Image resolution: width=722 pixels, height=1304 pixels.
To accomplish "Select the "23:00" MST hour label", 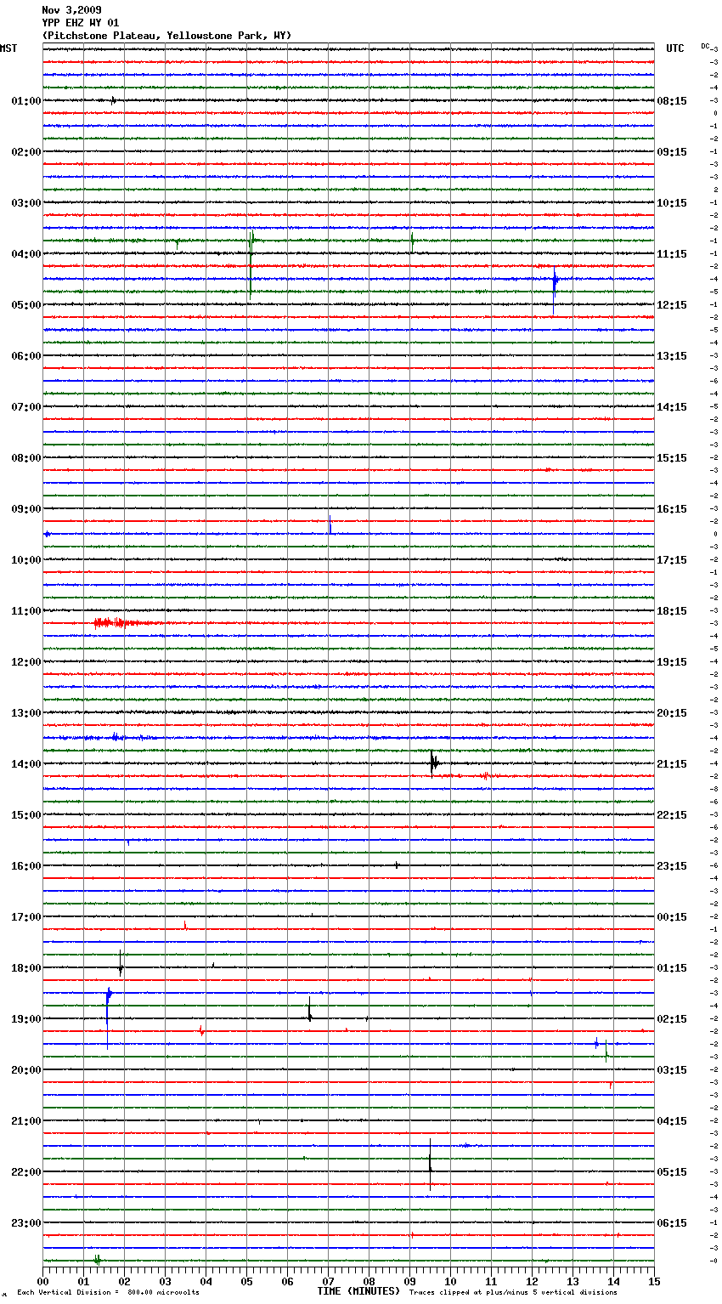I will (26, 1223).
